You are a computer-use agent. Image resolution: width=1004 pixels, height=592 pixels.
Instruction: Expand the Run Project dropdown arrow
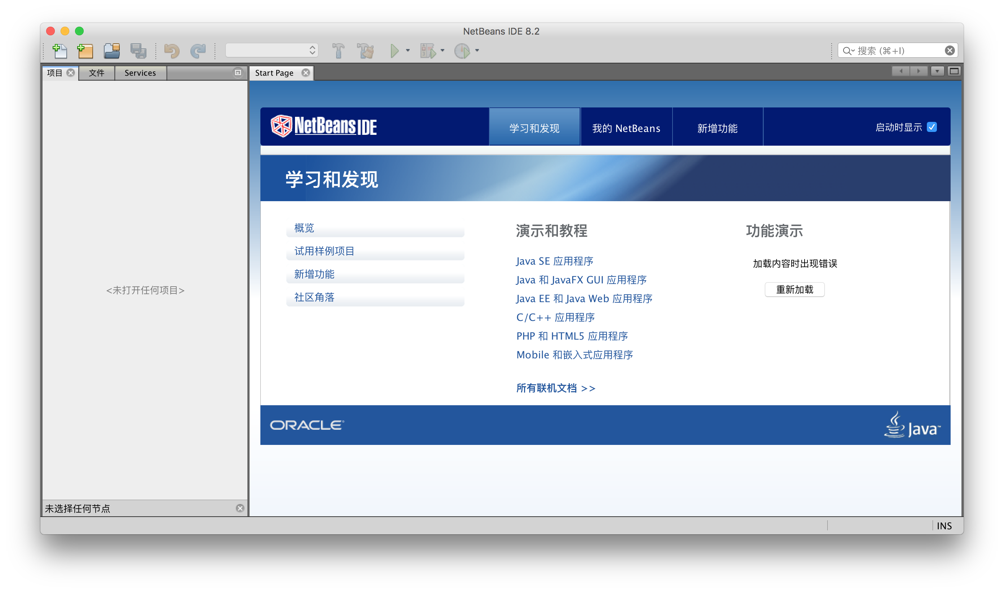coord(408,51)
